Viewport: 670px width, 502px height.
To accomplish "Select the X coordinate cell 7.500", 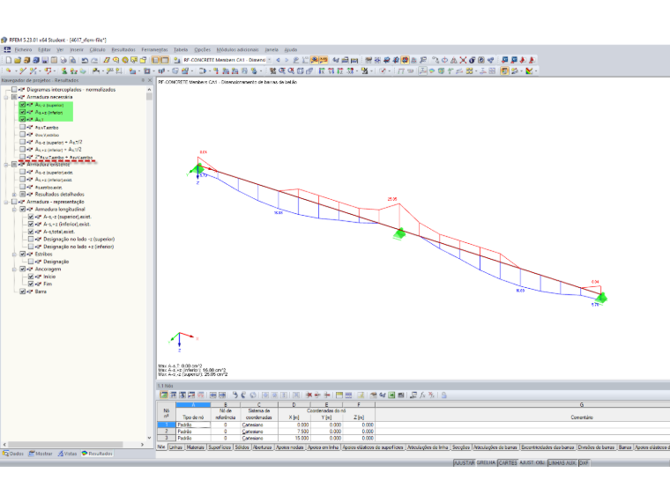I will pyautogui.click(x=294, y=432).
